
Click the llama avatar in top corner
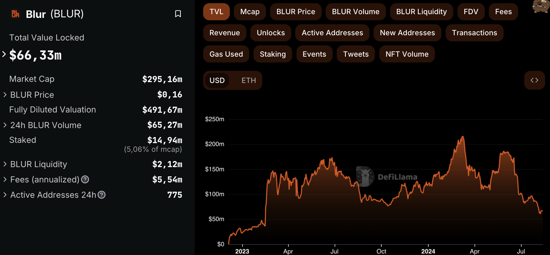[x=541, y=6]
